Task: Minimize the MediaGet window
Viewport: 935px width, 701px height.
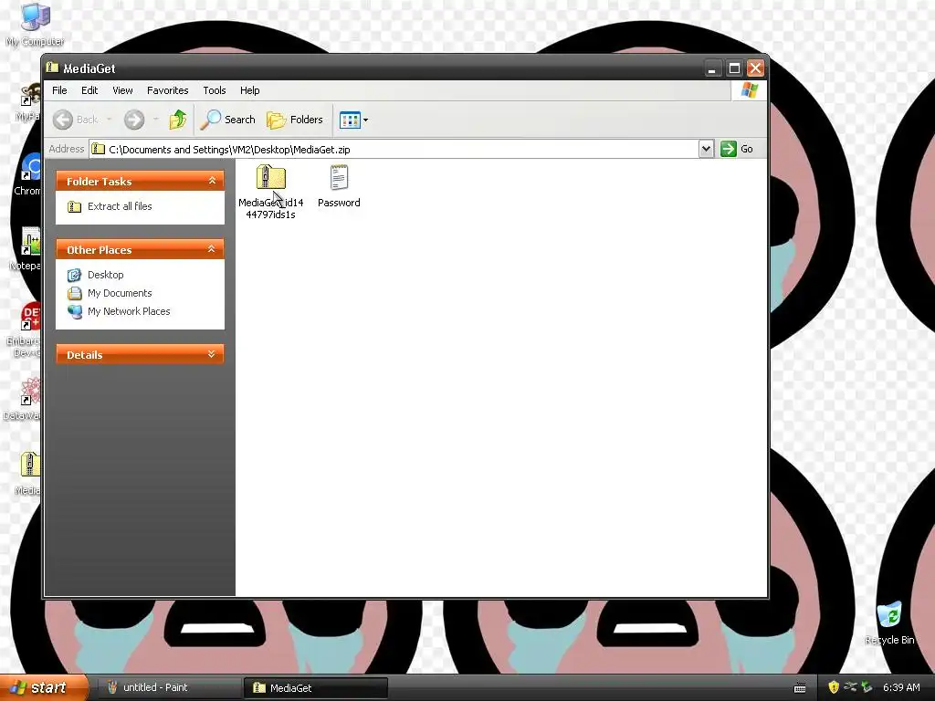Action: pos(712,68)
